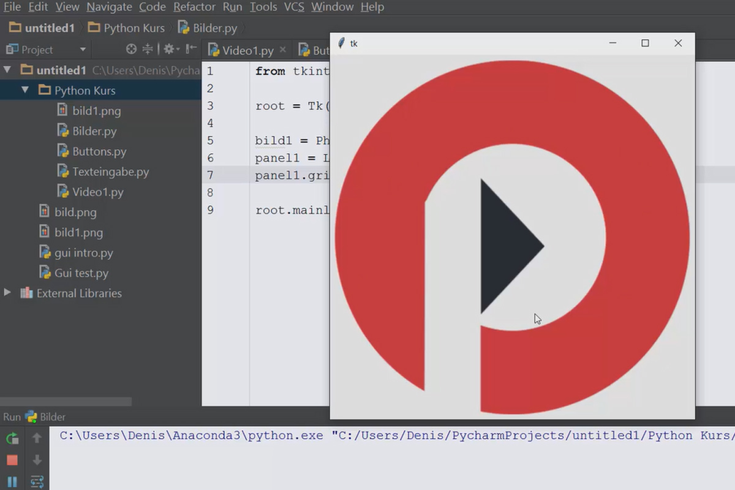735x490 pixels.
Task: Click the scroll-from-source target icon
Action: tap(131, 50)
